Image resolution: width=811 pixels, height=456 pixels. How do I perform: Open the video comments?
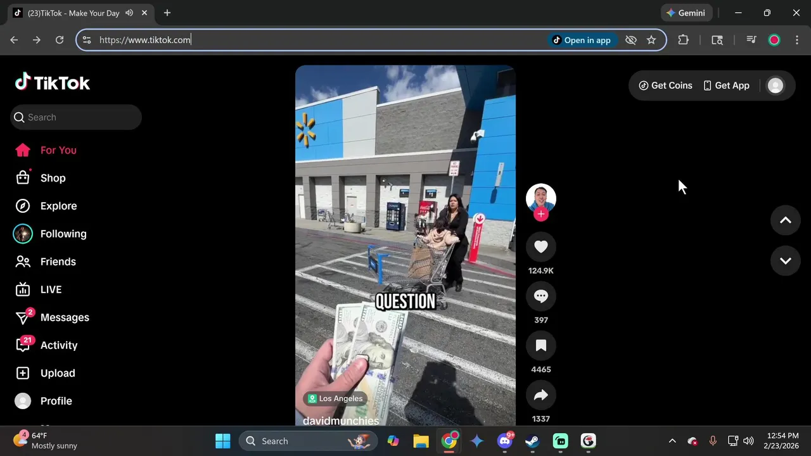coord(541,296)
